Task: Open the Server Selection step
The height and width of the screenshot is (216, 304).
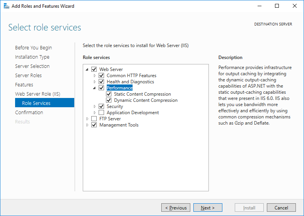Action: pos(32,66)
